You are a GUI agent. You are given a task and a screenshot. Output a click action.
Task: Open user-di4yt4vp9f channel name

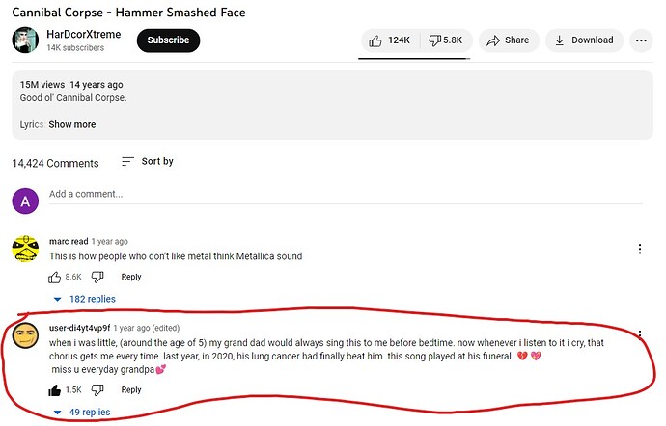[x=79, y=328]
